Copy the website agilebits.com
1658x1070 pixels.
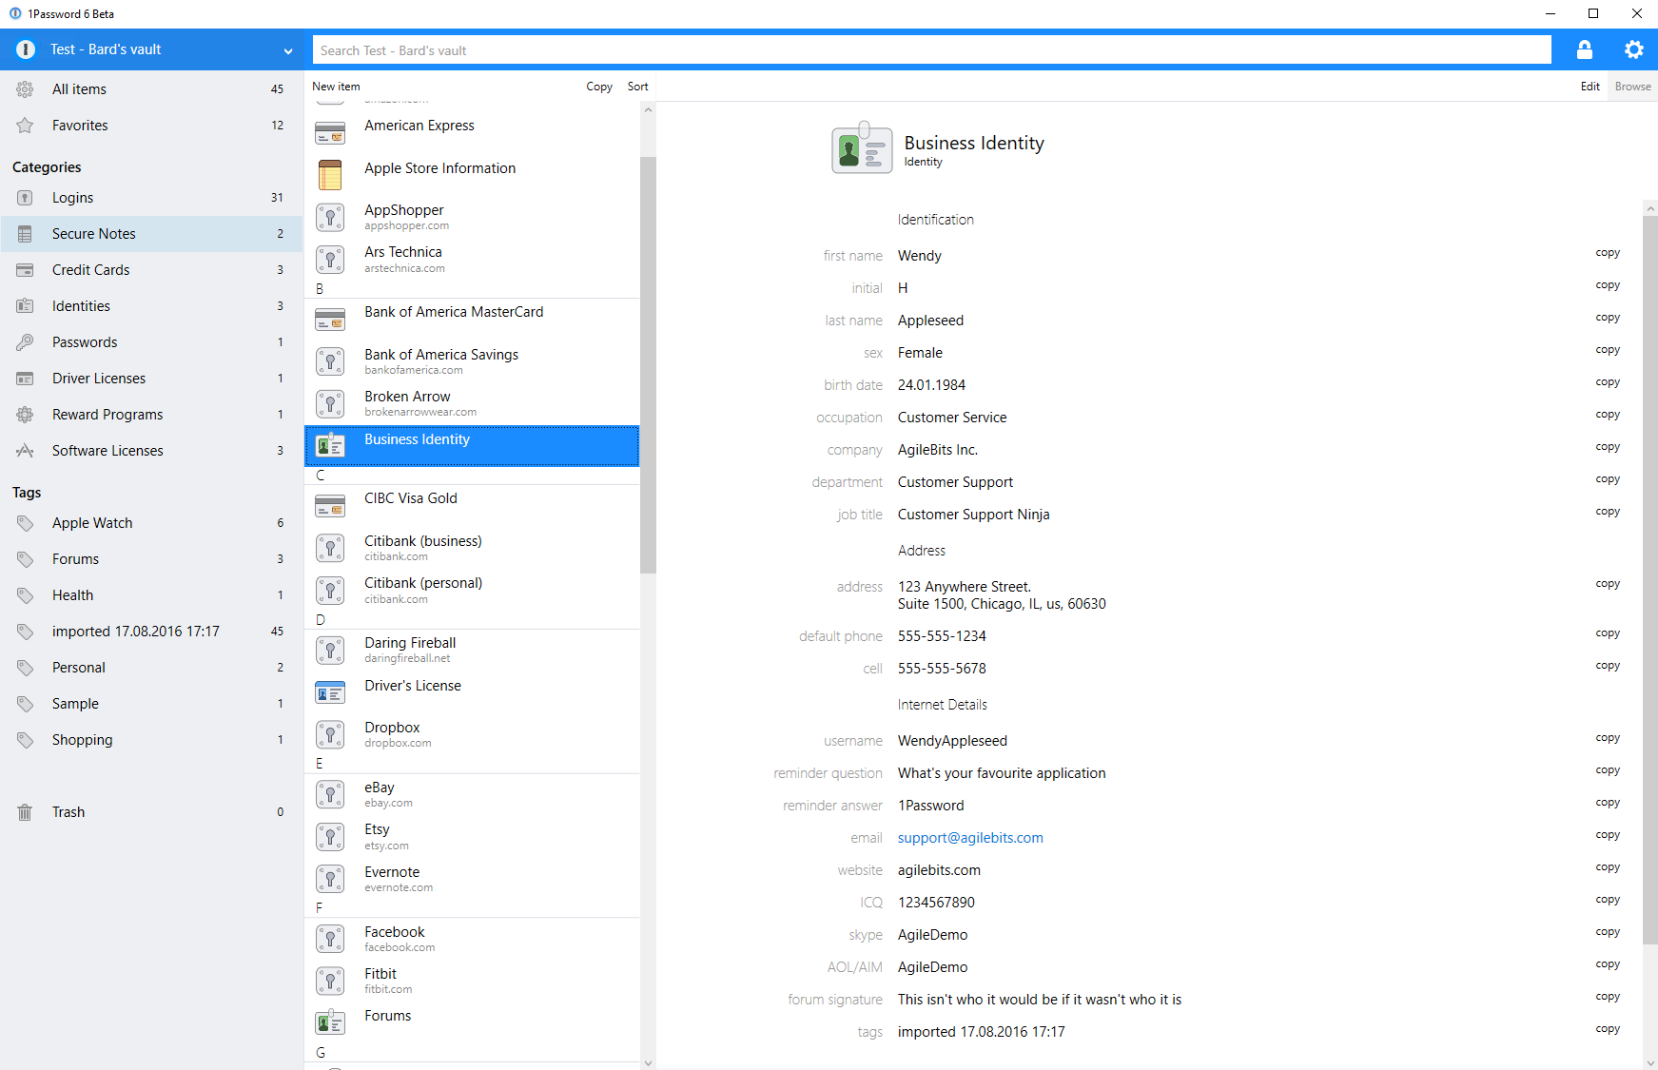(1608, 867)
